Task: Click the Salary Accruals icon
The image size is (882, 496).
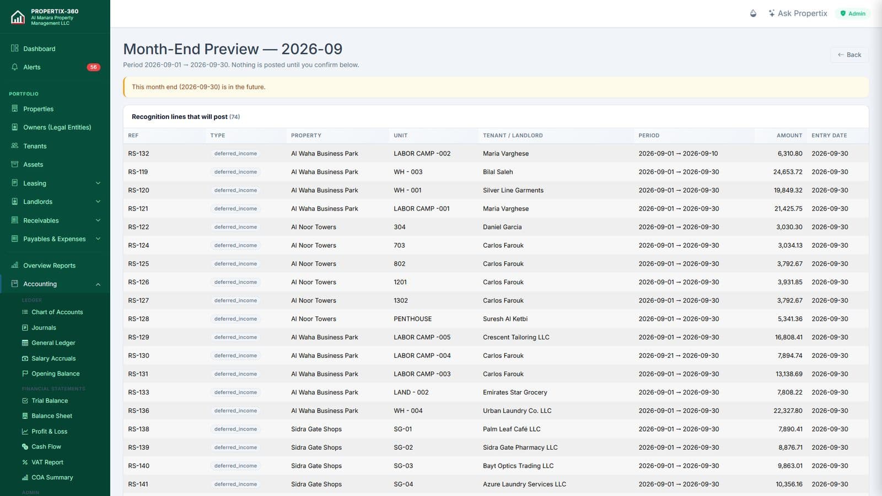Action: pyautogui.click(x=25, y=358)
